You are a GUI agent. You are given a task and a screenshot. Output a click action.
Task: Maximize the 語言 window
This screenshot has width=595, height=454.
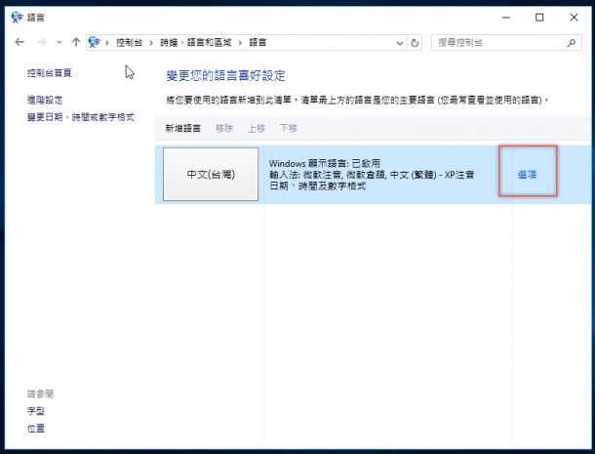(539, 18)
